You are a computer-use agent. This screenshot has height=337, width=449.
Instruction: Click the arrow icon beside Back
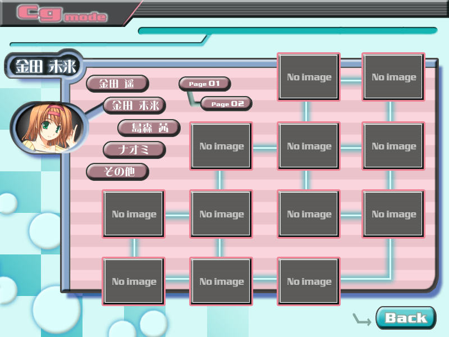point(361,320)
